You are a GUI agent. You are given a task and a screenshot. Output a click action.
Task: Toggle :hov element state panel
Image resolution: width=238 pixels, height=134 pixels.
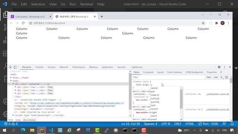pyautogui.click(x=209, y=77)
